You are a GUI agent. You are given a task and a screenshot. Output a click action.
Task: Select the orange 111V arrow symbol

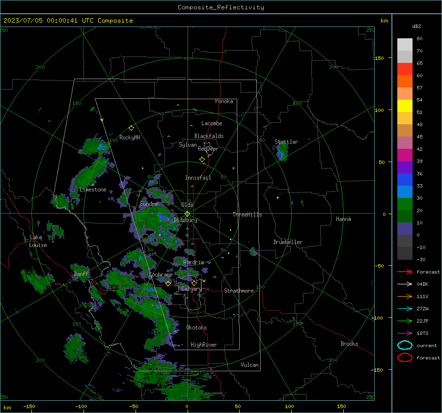[405, 296]
